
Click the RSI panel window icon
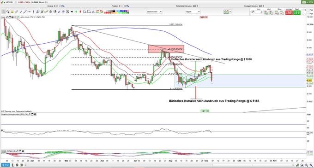32,114
